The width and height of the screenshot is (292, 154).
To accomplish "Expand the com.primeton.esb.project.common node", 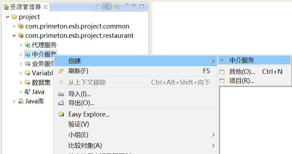I will (14, 26).
